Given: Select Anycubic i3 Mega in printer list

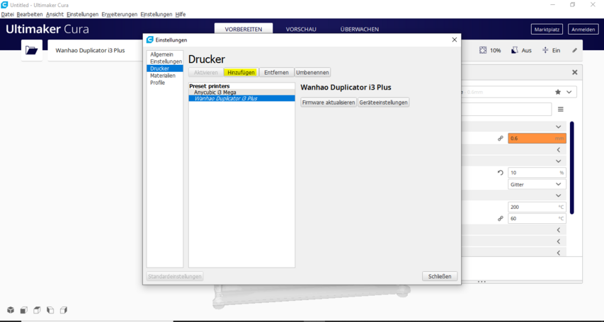Looking at the screenshot, I should pos(215,93).
